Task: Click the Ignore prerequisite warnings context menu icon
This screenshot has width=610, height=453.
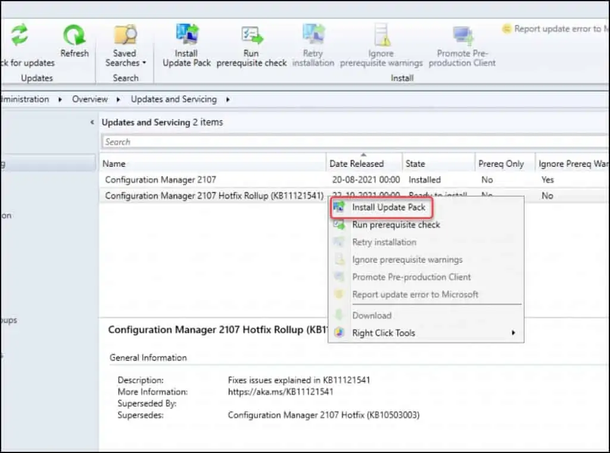Action: (339, 260)
